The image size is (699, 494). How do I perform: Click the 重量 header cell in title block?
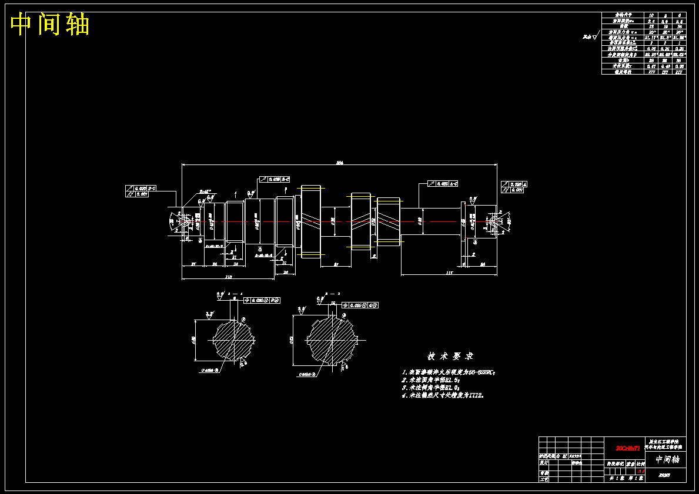pos(630,463)
